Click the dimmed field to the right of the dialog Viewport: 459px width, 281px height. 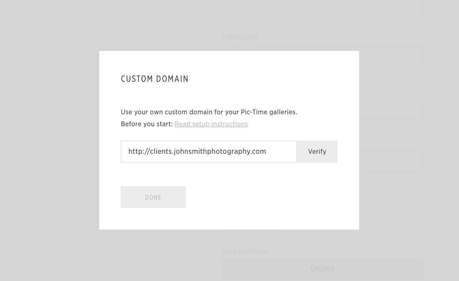[392, 109]
